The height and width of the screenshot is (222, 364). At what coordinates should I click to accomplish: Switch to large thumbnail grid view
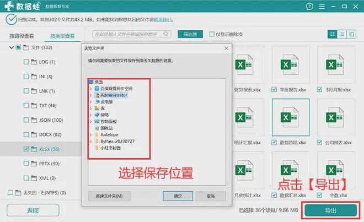332,34
